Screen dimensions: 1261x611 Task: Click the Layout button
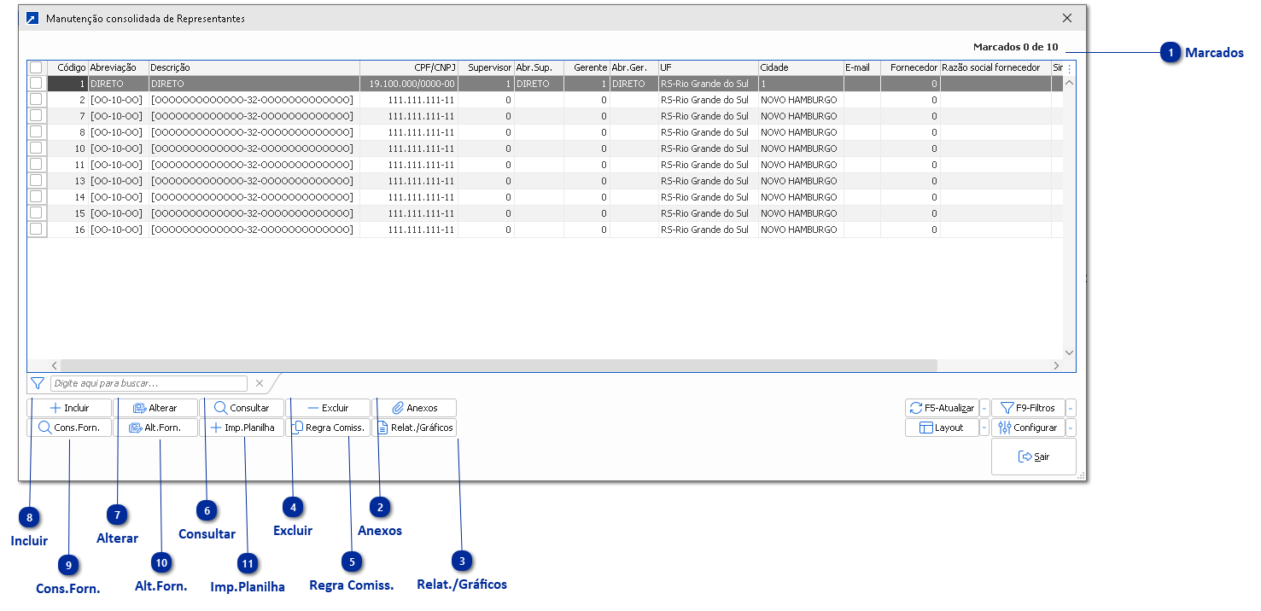tap(942, 428)
